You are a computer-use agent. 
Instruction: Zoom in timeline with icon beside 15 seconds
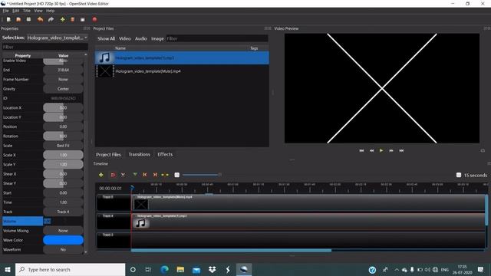459,175
